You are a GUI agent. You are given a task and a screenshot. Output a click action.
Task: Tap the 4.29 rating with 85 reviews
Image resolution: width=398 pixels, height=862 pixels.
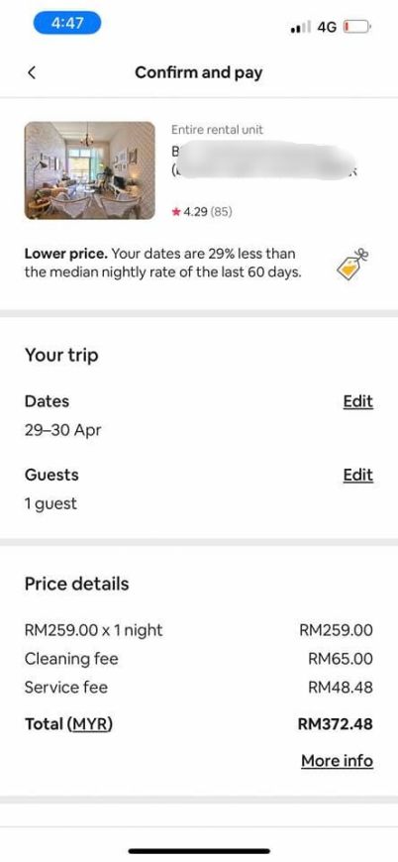point(202,212)
